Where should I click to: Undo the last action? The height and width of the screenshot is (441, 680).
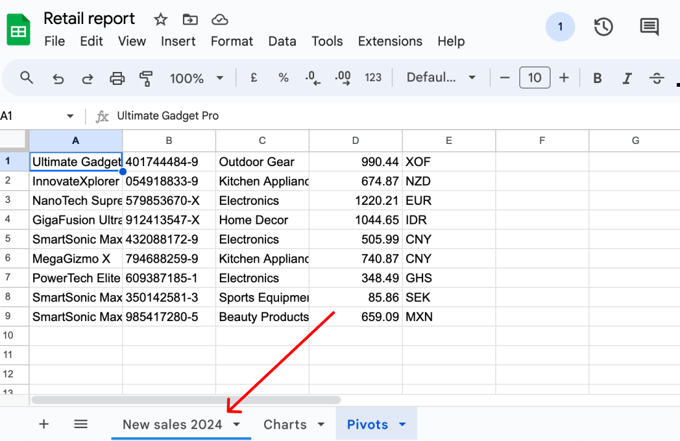pos(58,78)
